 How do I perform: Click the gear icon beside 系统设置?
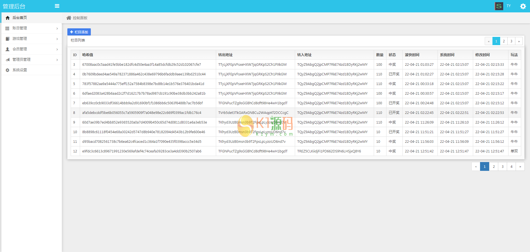[7, 70]
